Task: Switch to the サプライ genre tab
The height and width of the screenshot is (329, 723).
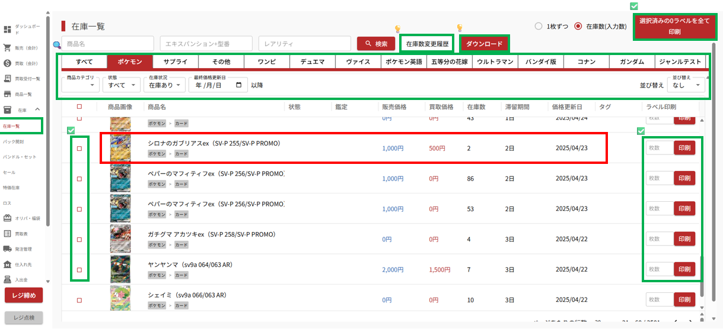Action: pos(176,62)
